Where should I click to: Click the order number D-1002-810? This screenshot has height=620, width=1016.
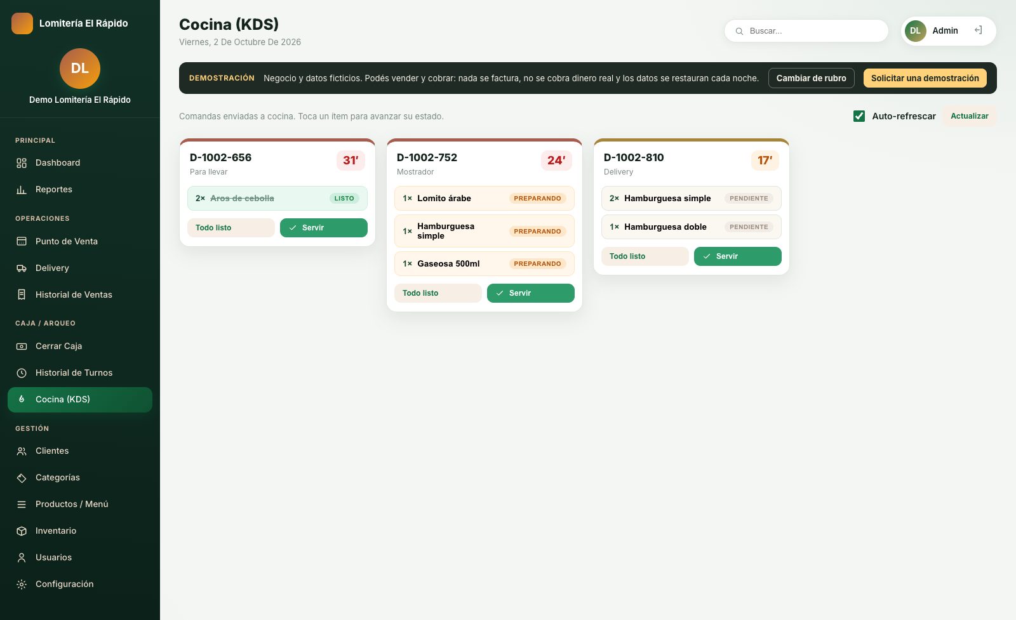click(634, 157)
